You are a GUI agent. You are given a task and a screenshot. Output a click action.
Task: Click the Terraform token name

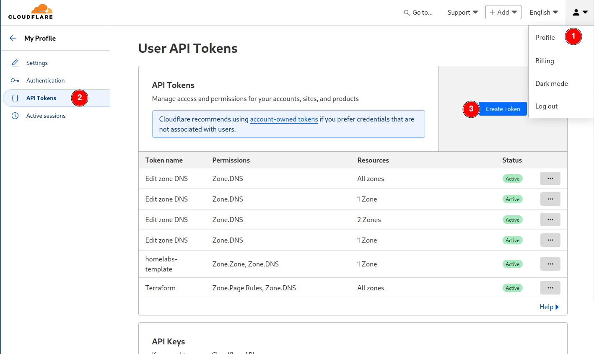[160, 288]
